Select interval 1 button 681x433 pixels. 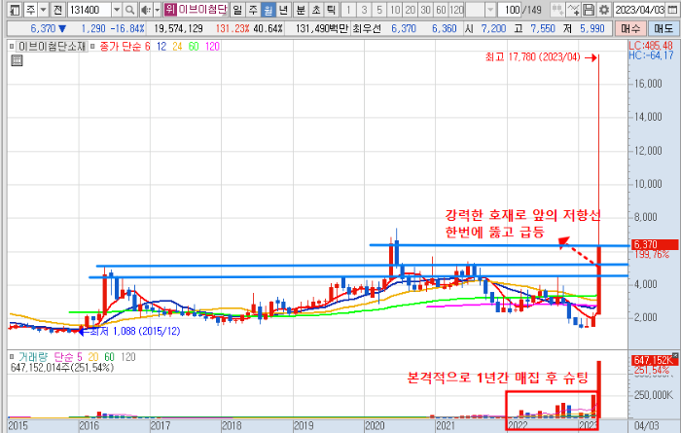click(348, 10)
